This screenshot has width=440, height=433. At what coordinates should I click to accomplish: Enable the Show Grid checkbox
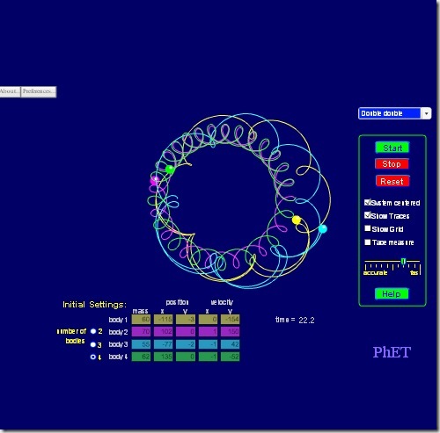367,228
